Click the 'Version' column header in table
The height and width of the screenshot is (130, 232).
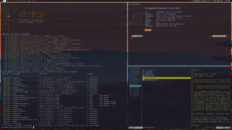(x=43, y=74)
